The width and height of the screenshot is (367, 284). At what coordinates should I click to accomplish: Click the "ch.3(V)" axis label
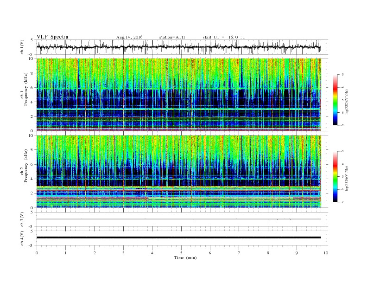coord(22,219)
